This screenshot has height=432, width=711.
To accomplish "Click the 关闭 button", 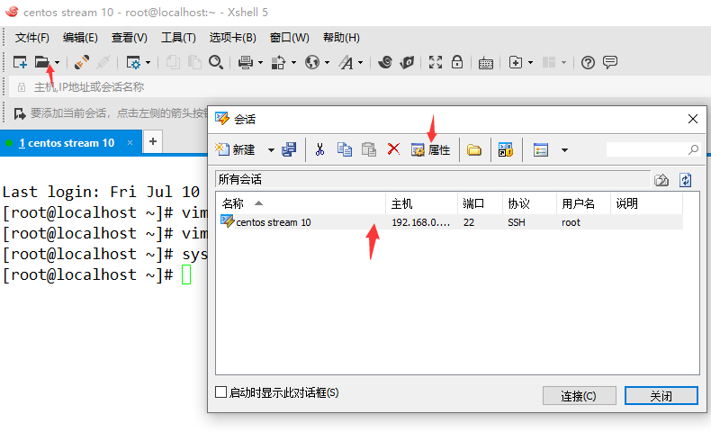I will tap(661, 396).
